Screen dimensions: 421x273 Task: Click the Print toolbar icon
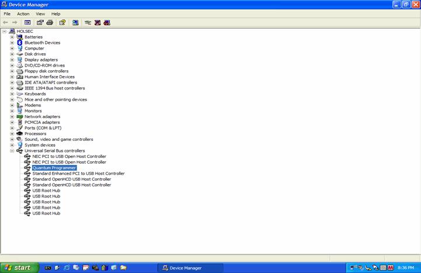click(50, 23)
